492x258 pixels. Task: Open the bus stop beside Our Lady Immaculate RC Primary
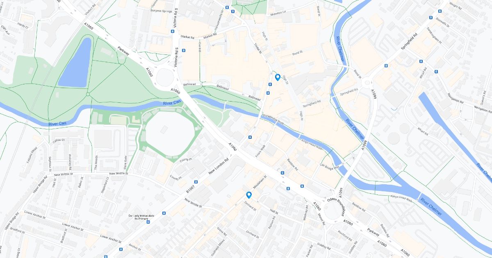tap(148, 222)
